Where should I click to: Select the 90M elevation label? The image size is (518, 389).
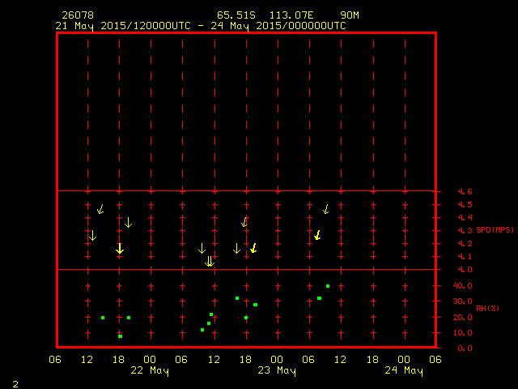(x=350, y=15)
